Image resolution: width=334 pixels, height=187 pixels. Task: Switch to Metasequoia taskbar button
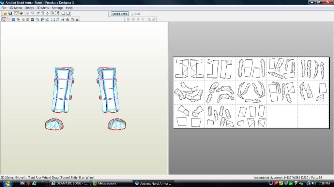[x=112, y=183]
